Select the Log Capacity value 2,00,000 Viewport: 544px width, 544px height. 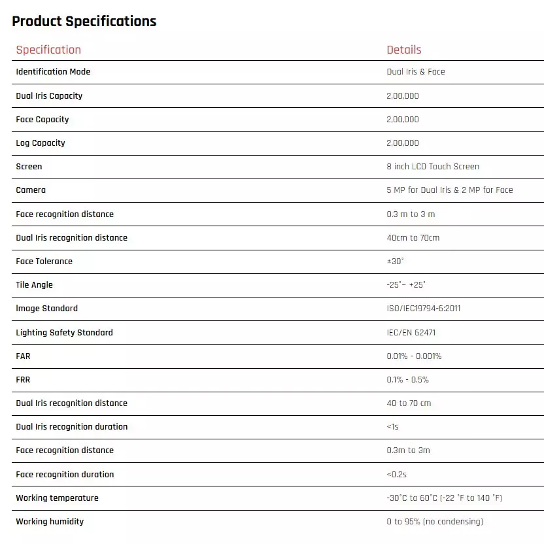[x=403, y=143]
